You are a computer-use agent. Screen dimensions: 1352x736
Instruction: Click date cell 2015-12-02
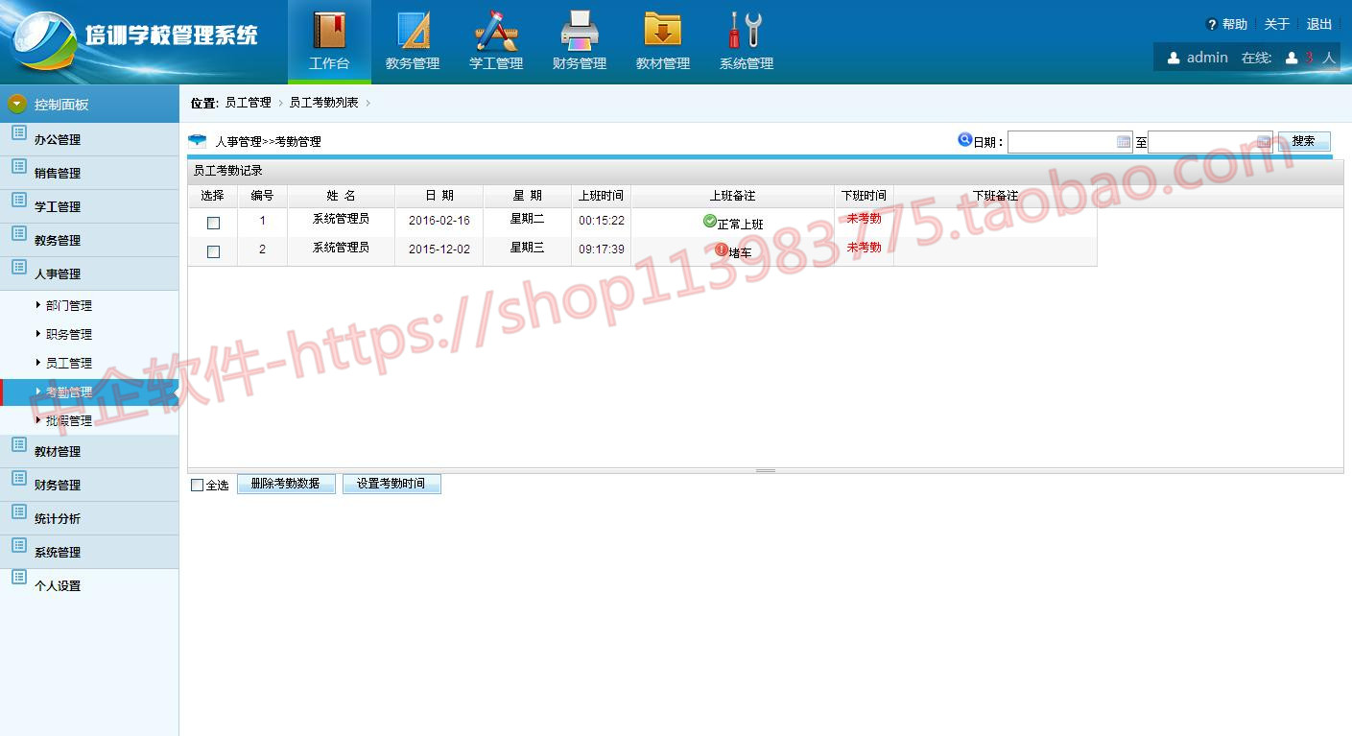click(439, 249)
